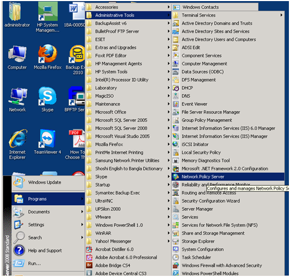
Task: Select Run... from the Start menu
Action: (x=48, y=263)
